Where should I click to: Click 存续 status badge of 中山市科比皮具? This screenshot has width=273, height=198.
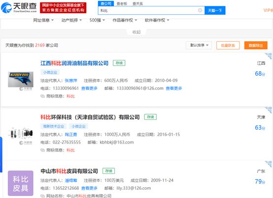[108, 171]
